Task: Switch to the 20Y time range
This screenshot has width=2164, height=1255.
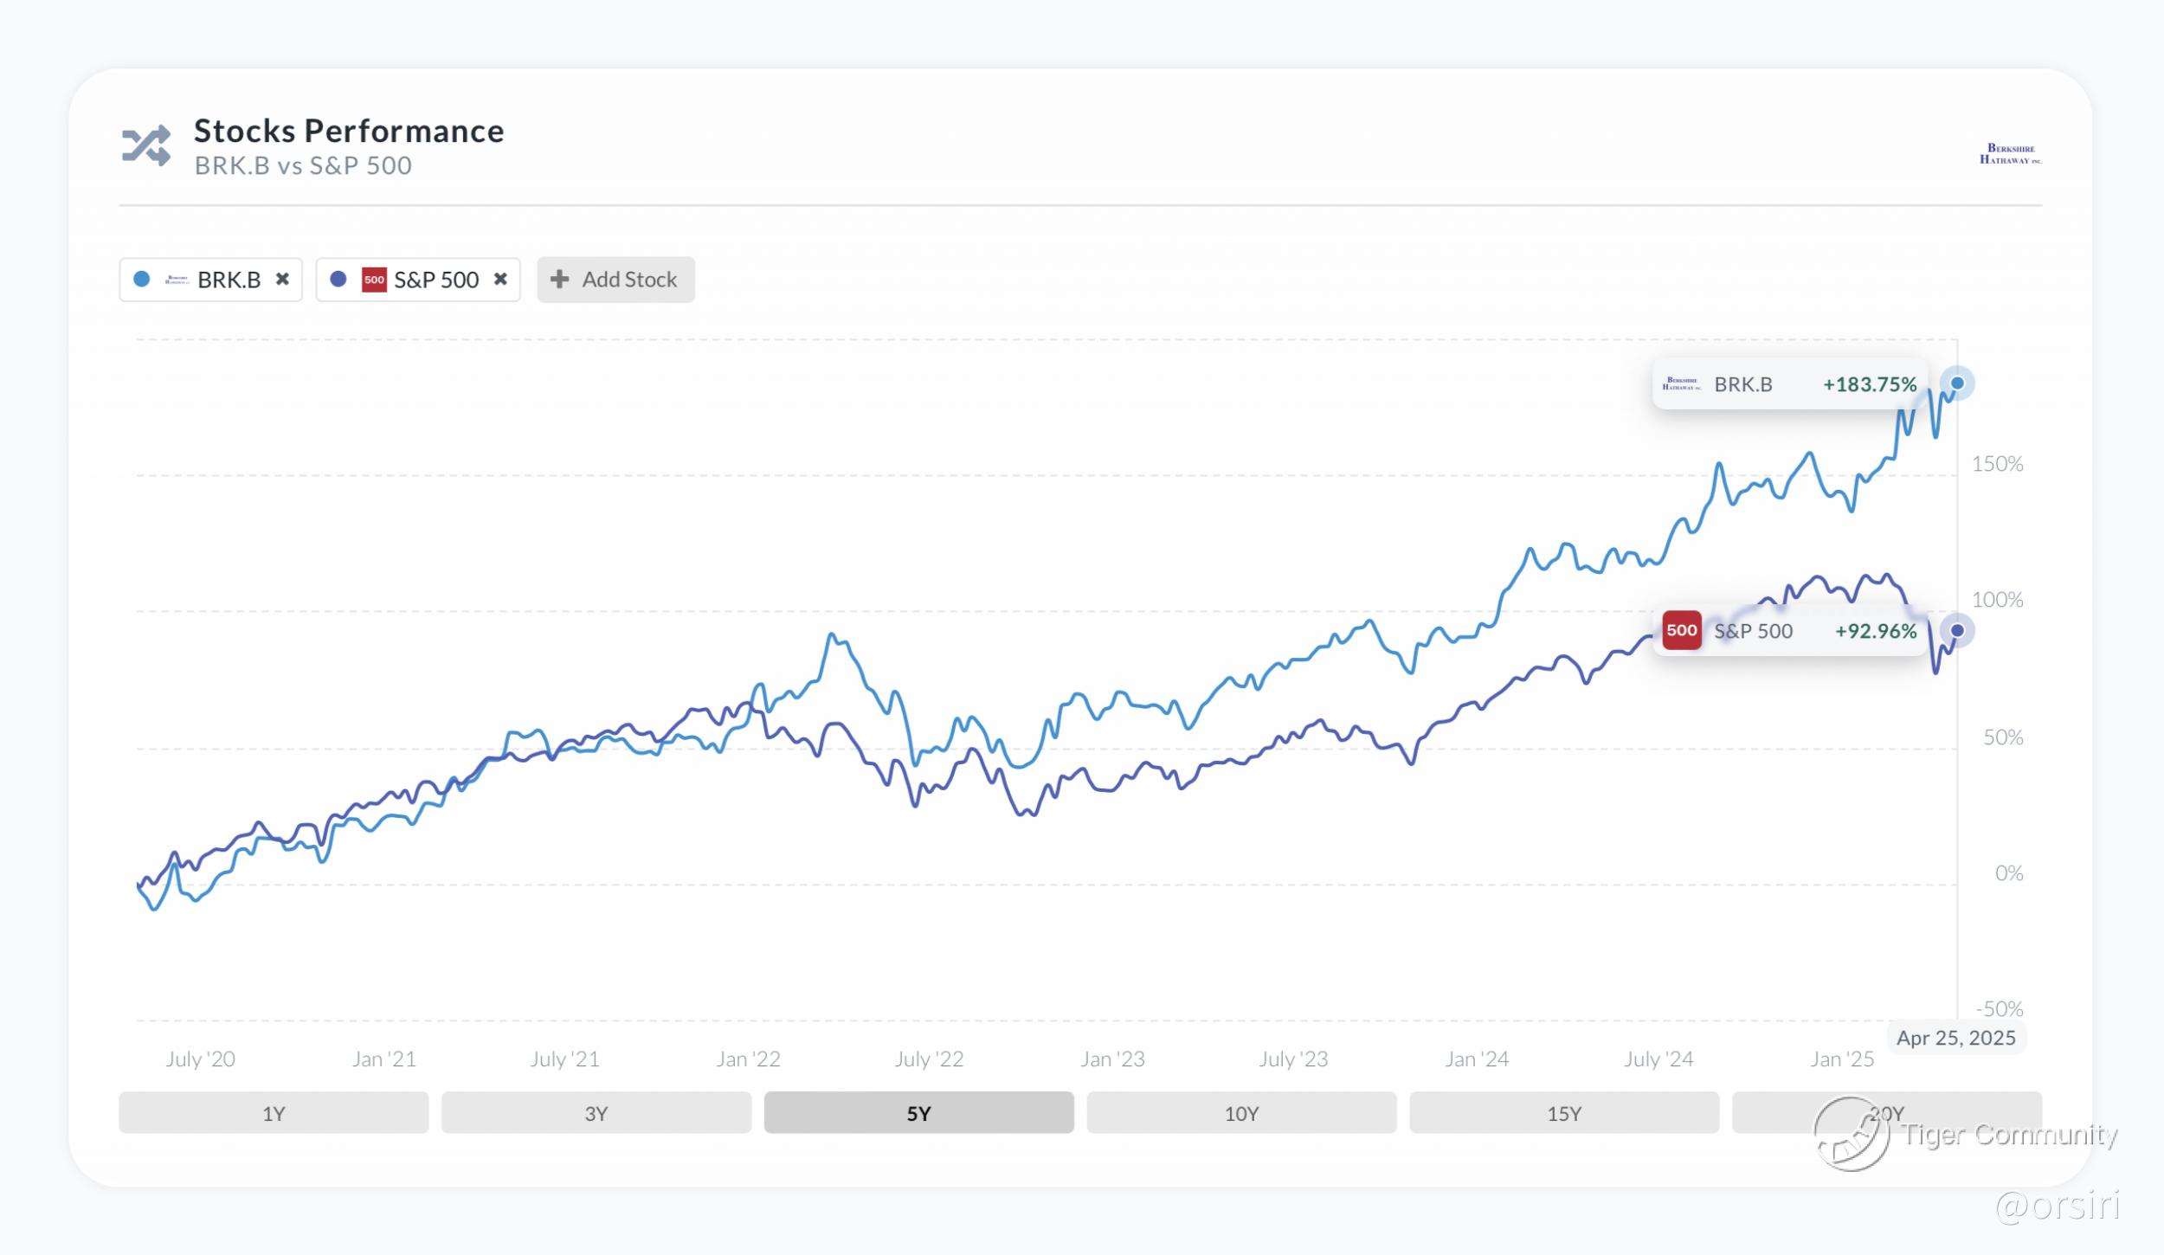Action: (1887, 1113)
